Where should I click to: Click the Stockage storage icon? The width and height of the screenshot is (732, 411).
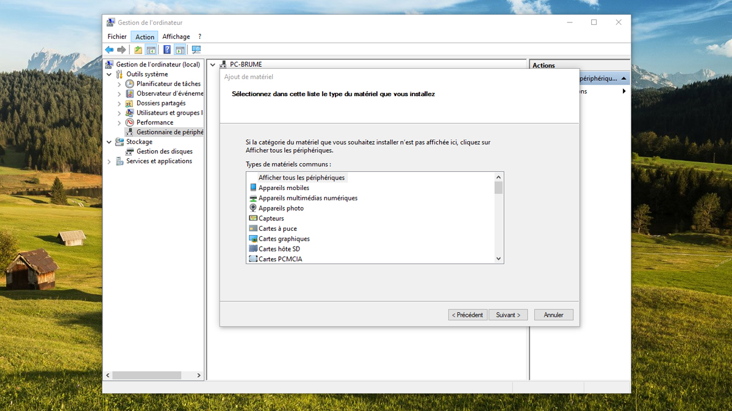point(120,142)
